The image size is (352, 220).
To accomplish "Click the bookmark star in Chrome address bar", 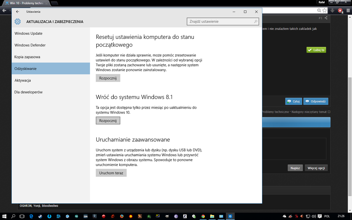I will [x=324, y=11].
